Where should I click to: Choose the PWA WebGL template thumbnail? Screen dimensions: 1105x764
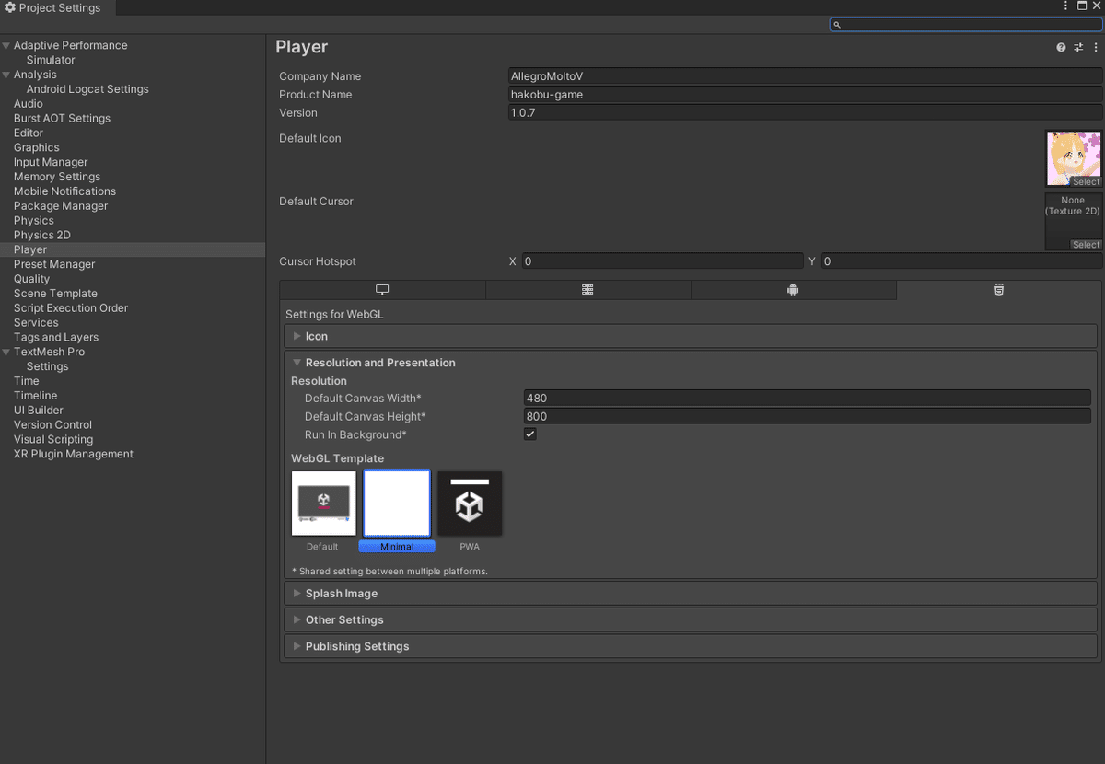[x=470, y=504]
